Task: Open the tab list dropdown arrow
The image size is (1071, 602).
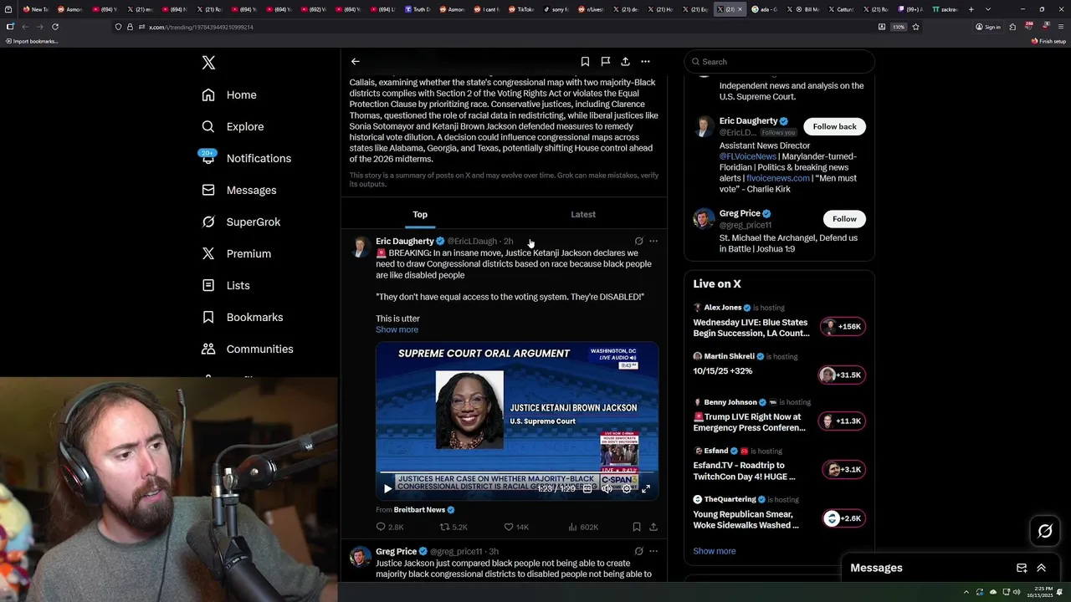Action: coord(988,9)
